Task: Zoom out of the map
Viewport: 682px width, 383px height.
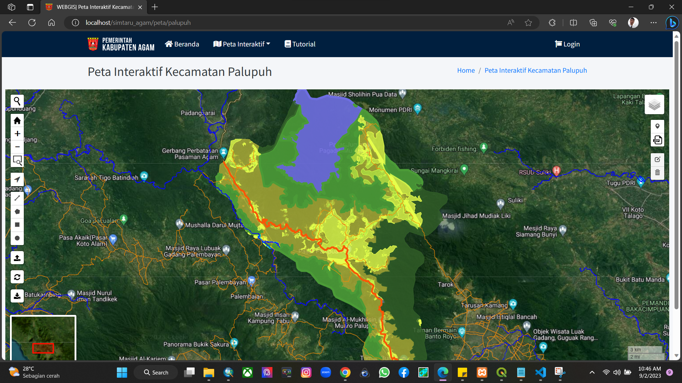Action: (x=17, y=147)
